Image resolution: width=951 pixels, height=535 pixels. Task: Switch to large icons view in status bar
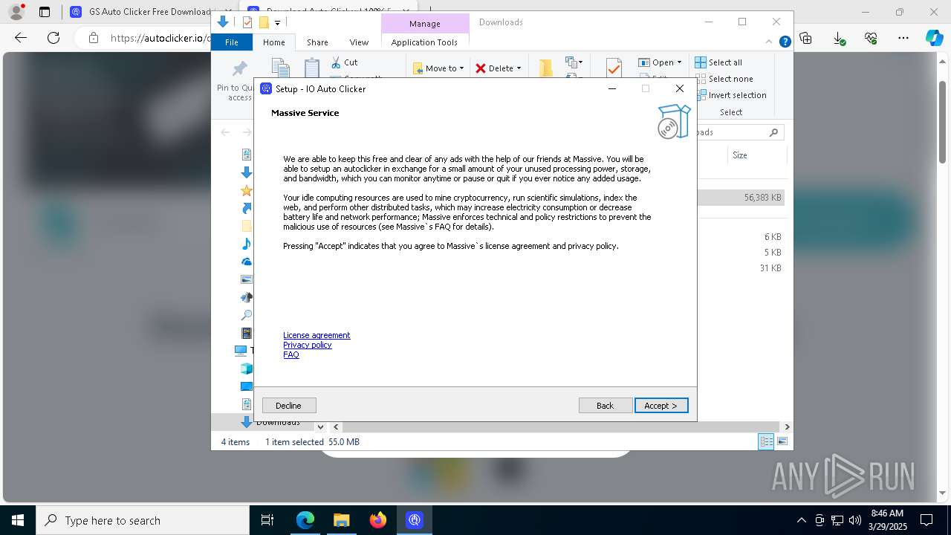click(782, 441)
